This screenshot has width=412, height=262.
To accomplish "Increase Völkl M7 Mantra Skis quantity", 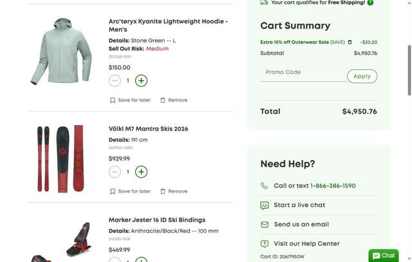I will point(141,172).
